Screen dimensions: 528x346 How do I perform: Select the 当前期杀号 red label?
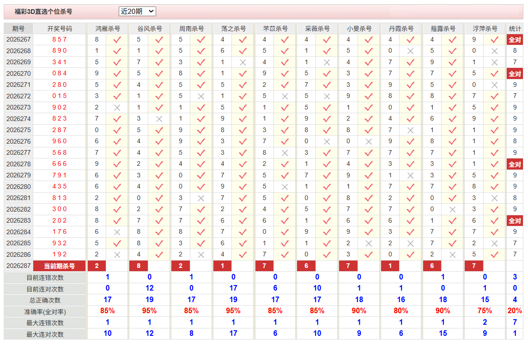pyautogui.click(x=59, y=266)
